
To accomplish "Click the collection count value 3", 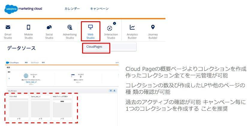I will coord(34,77).
